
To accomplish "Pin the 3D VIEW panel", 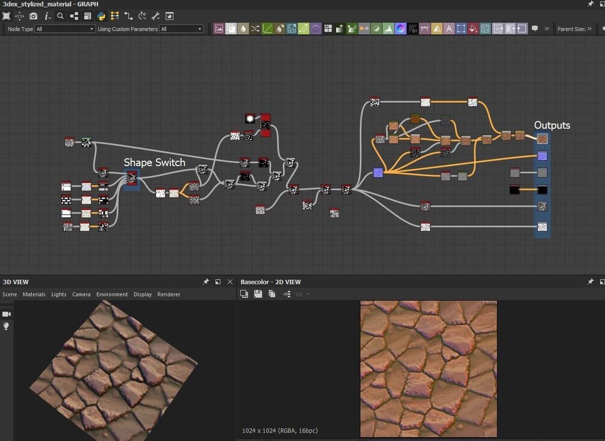I will click(206, 282).
